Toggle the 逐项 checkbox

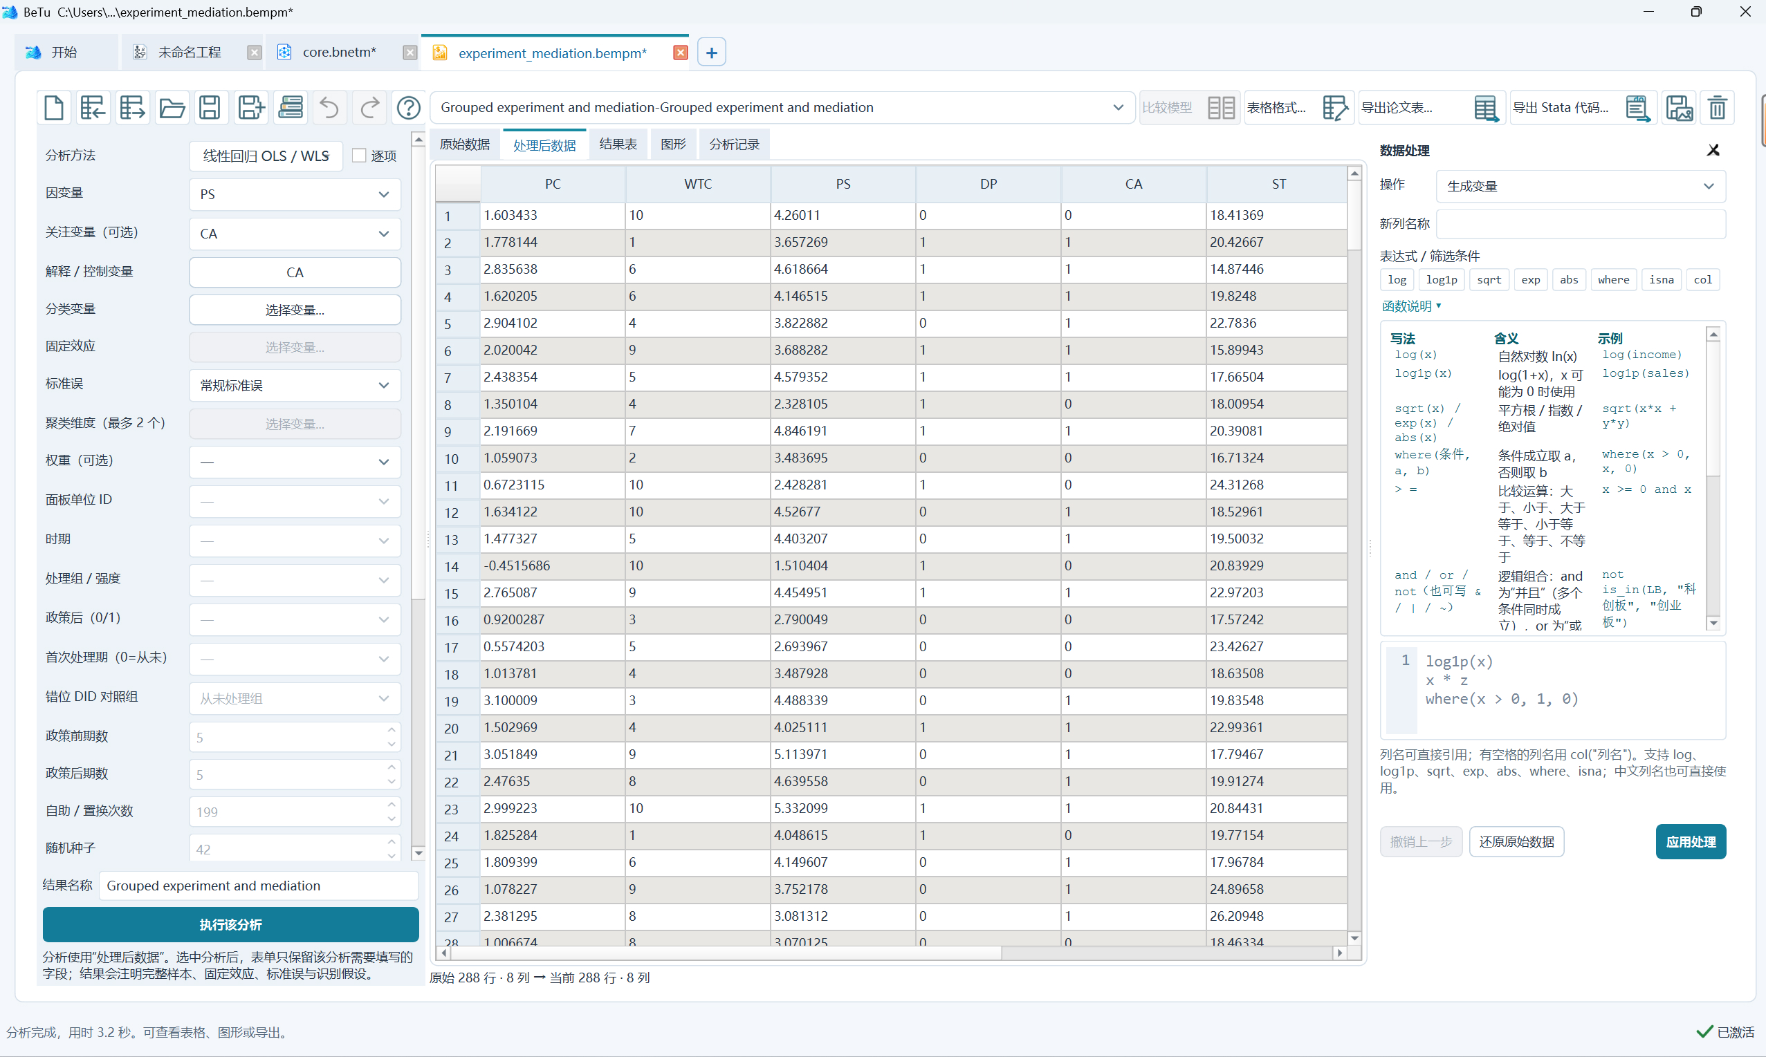[359, 156]
